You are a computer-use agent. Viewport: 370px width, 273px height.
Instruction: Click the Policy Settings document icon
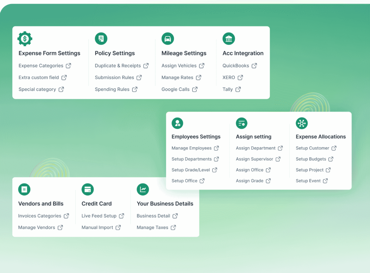pos(101,39)
